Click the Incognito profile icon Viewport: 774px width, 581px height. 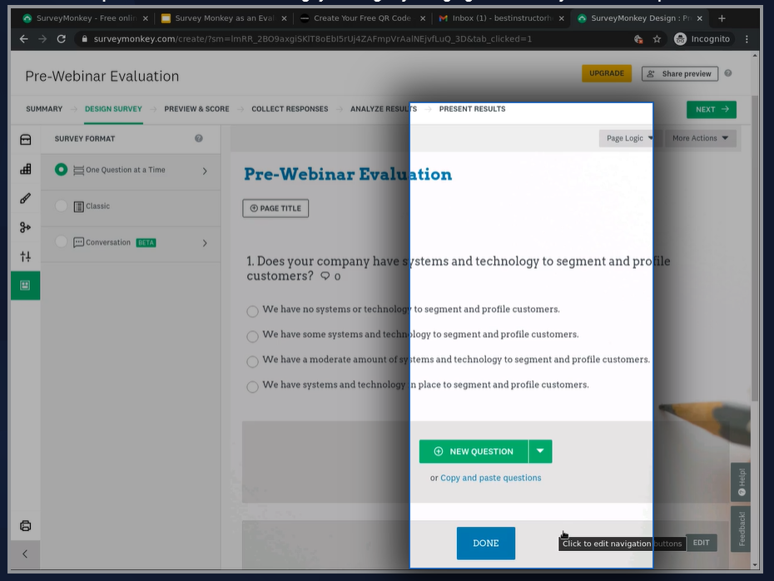pyautogui.click(x=680, y=39)
